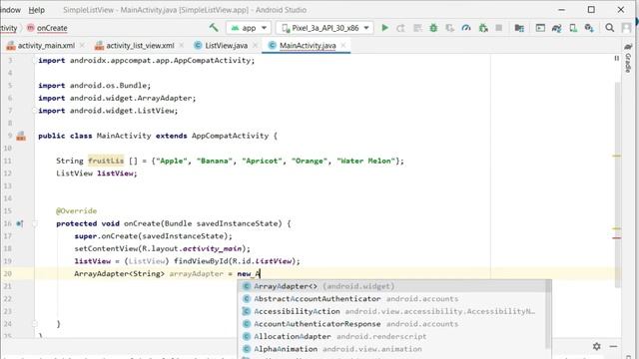The height and width of the screenshot is (359, 639).
Task: Close the activity_list_view.xml tab
Action: [181, 45]
